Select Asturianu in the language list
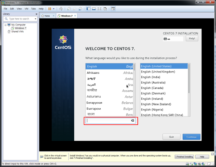216x167 pixels. (x=109, y=97)
